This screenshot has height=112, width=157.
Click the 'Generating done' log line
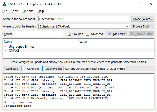(x=17, y=106)
